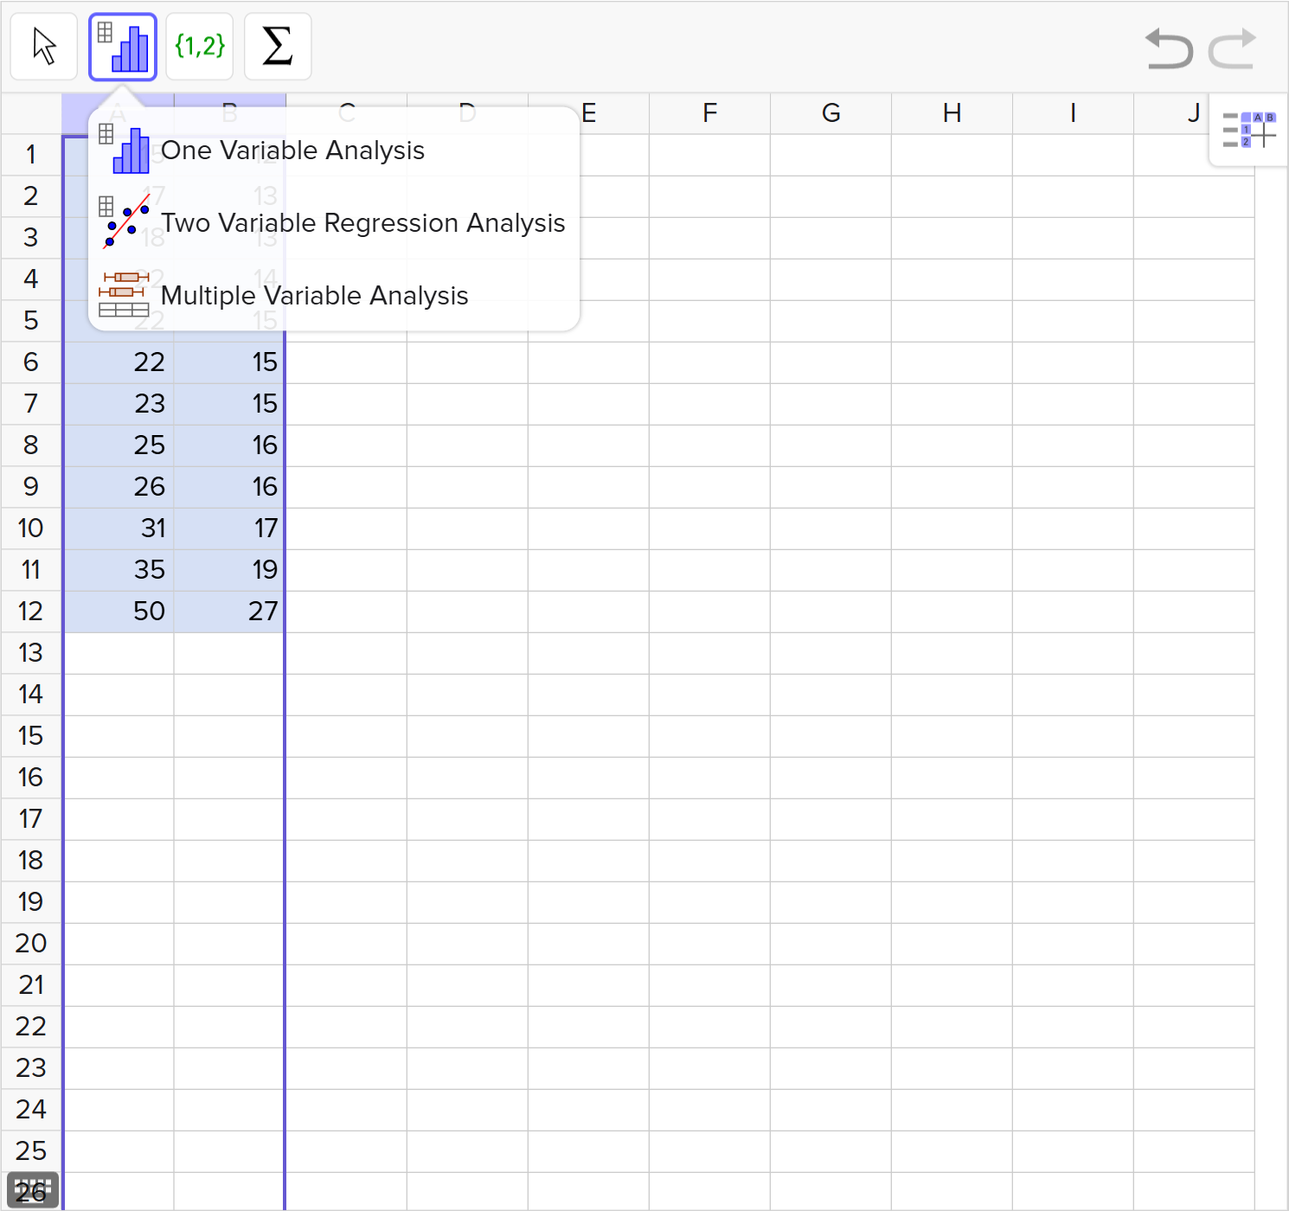
Task: Undo the last action
Action: tap(1169, 48)
